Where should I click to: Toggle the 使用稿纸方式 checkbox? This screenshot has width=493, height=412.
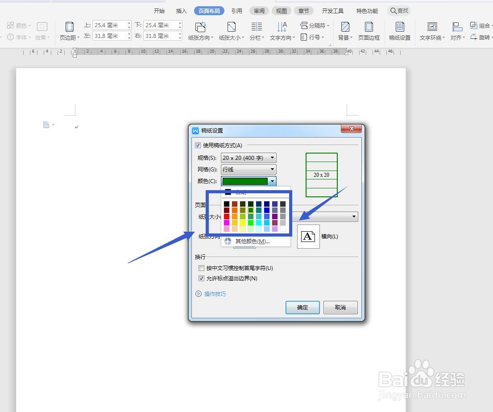click(198, 146)
